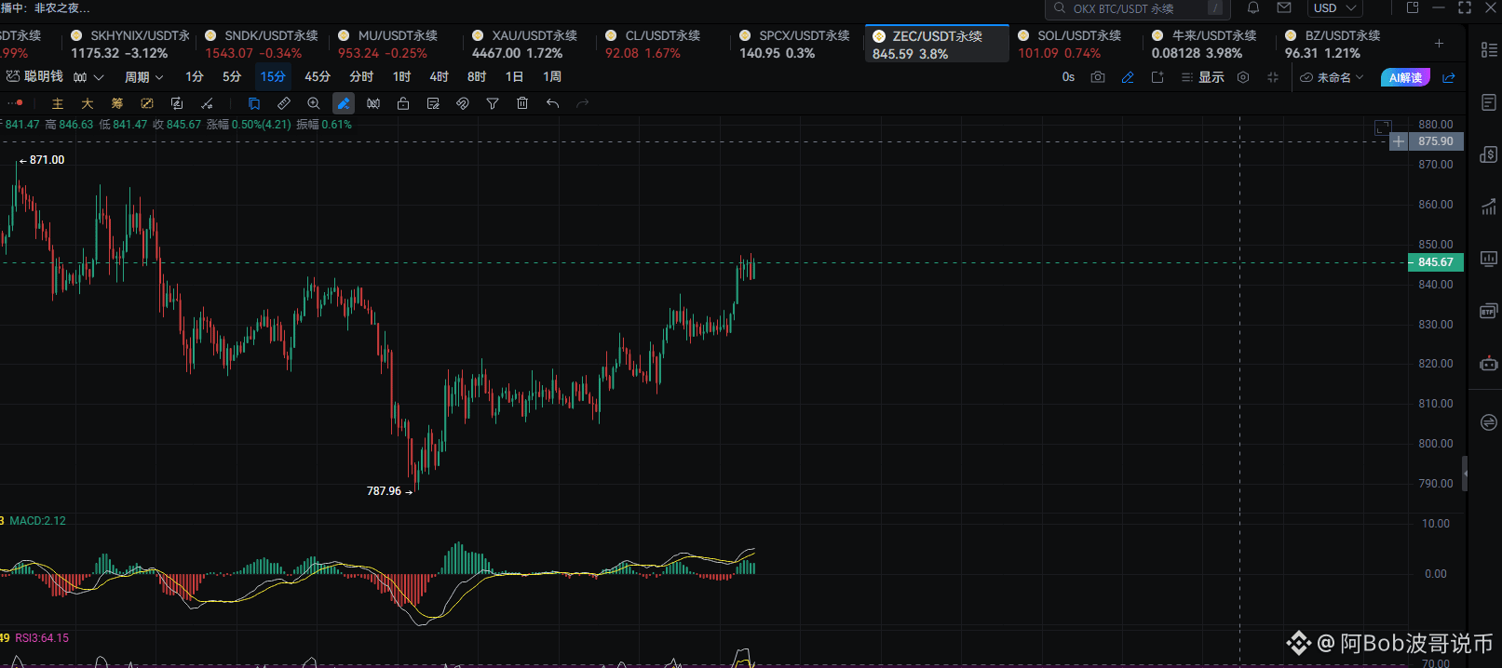The image size is (1502, 668).
Task: Toggle the 主 main-force indicator
Action: coord(58,103)
